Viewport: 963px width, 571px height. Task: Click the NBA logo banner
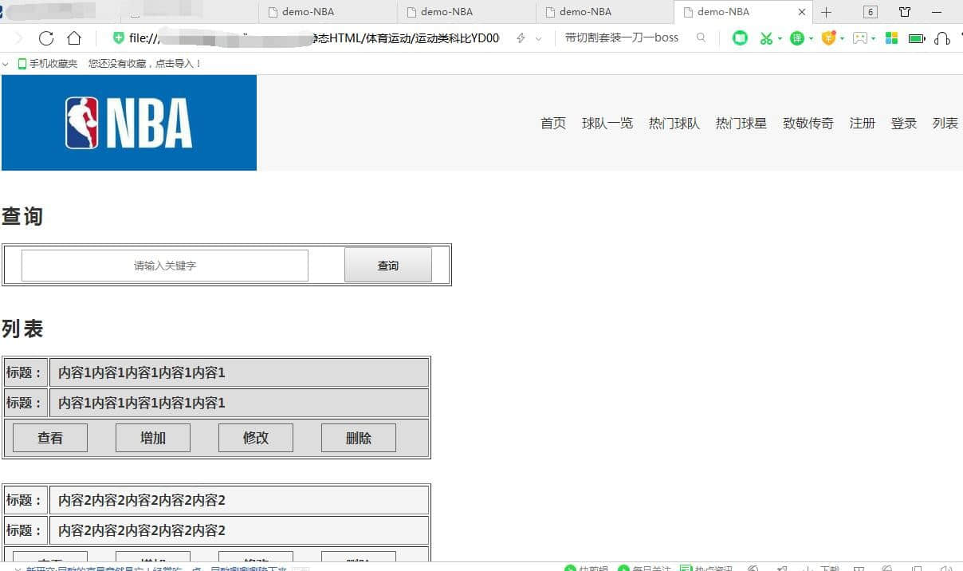(x=129, y=123)
